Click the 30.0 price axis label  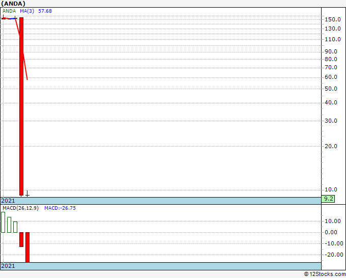coord(331,121)
